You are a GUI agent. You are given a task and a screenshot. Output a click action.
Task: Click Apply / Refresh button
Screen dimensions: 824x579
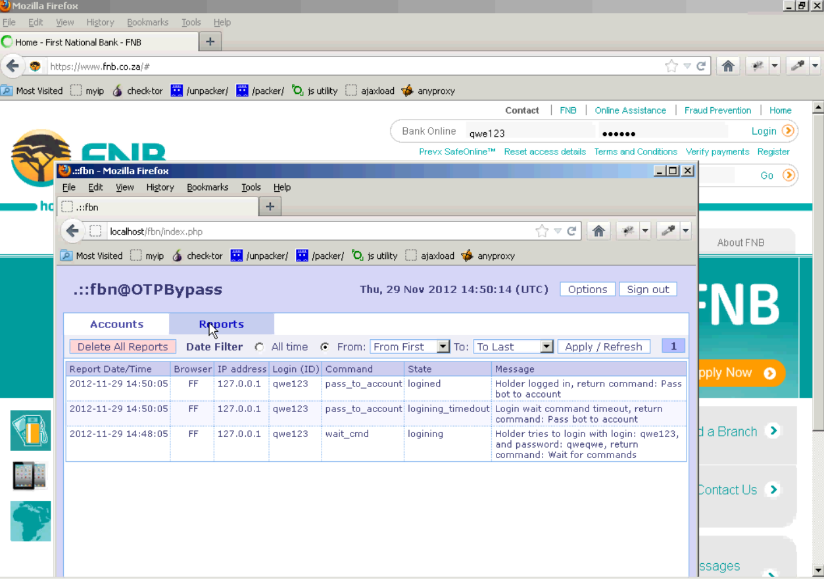pyautogui.click(x=604, y=347)
